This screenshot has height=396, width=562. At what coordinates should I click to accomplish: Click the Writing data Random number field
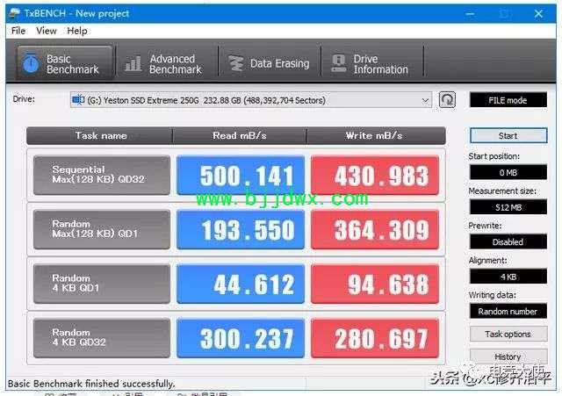(x=508, y=312)
